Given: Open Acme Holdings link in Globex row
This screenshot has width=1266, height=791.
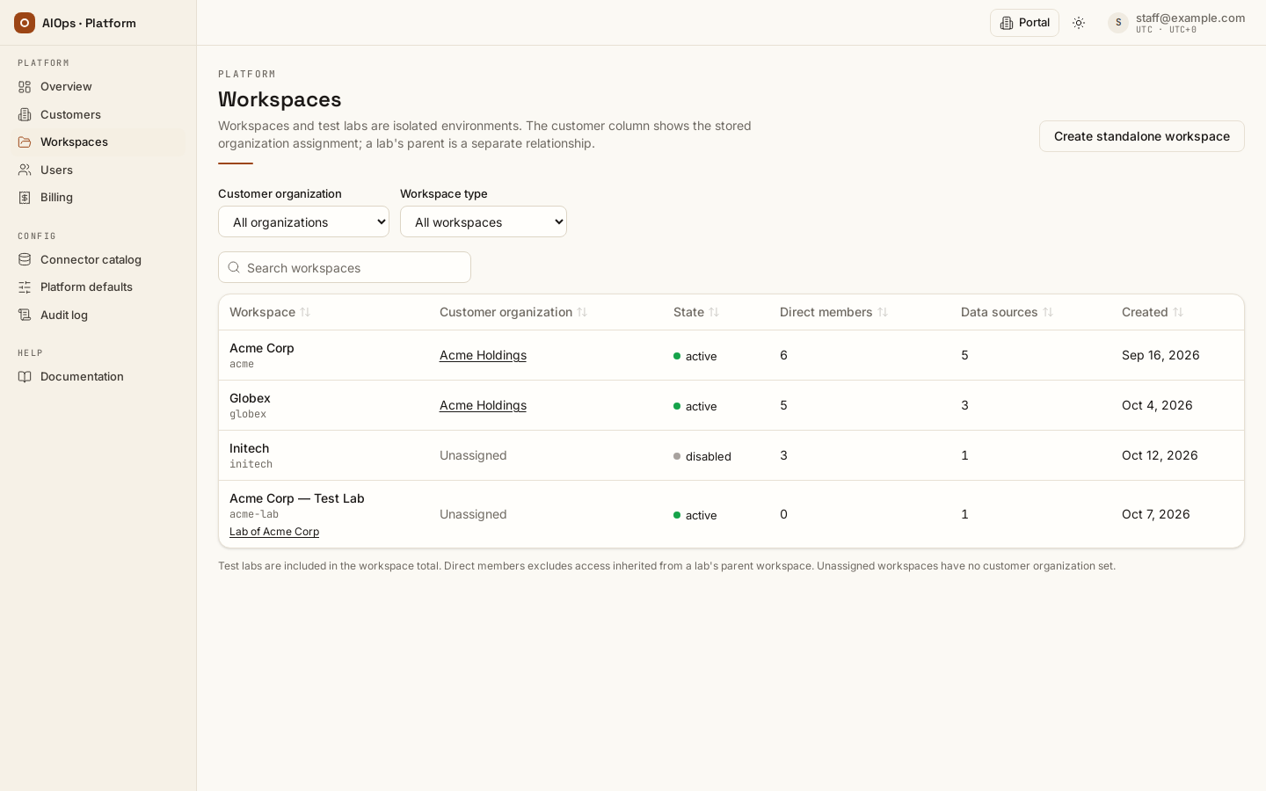Looking at the screenshot, I should 483,405.
